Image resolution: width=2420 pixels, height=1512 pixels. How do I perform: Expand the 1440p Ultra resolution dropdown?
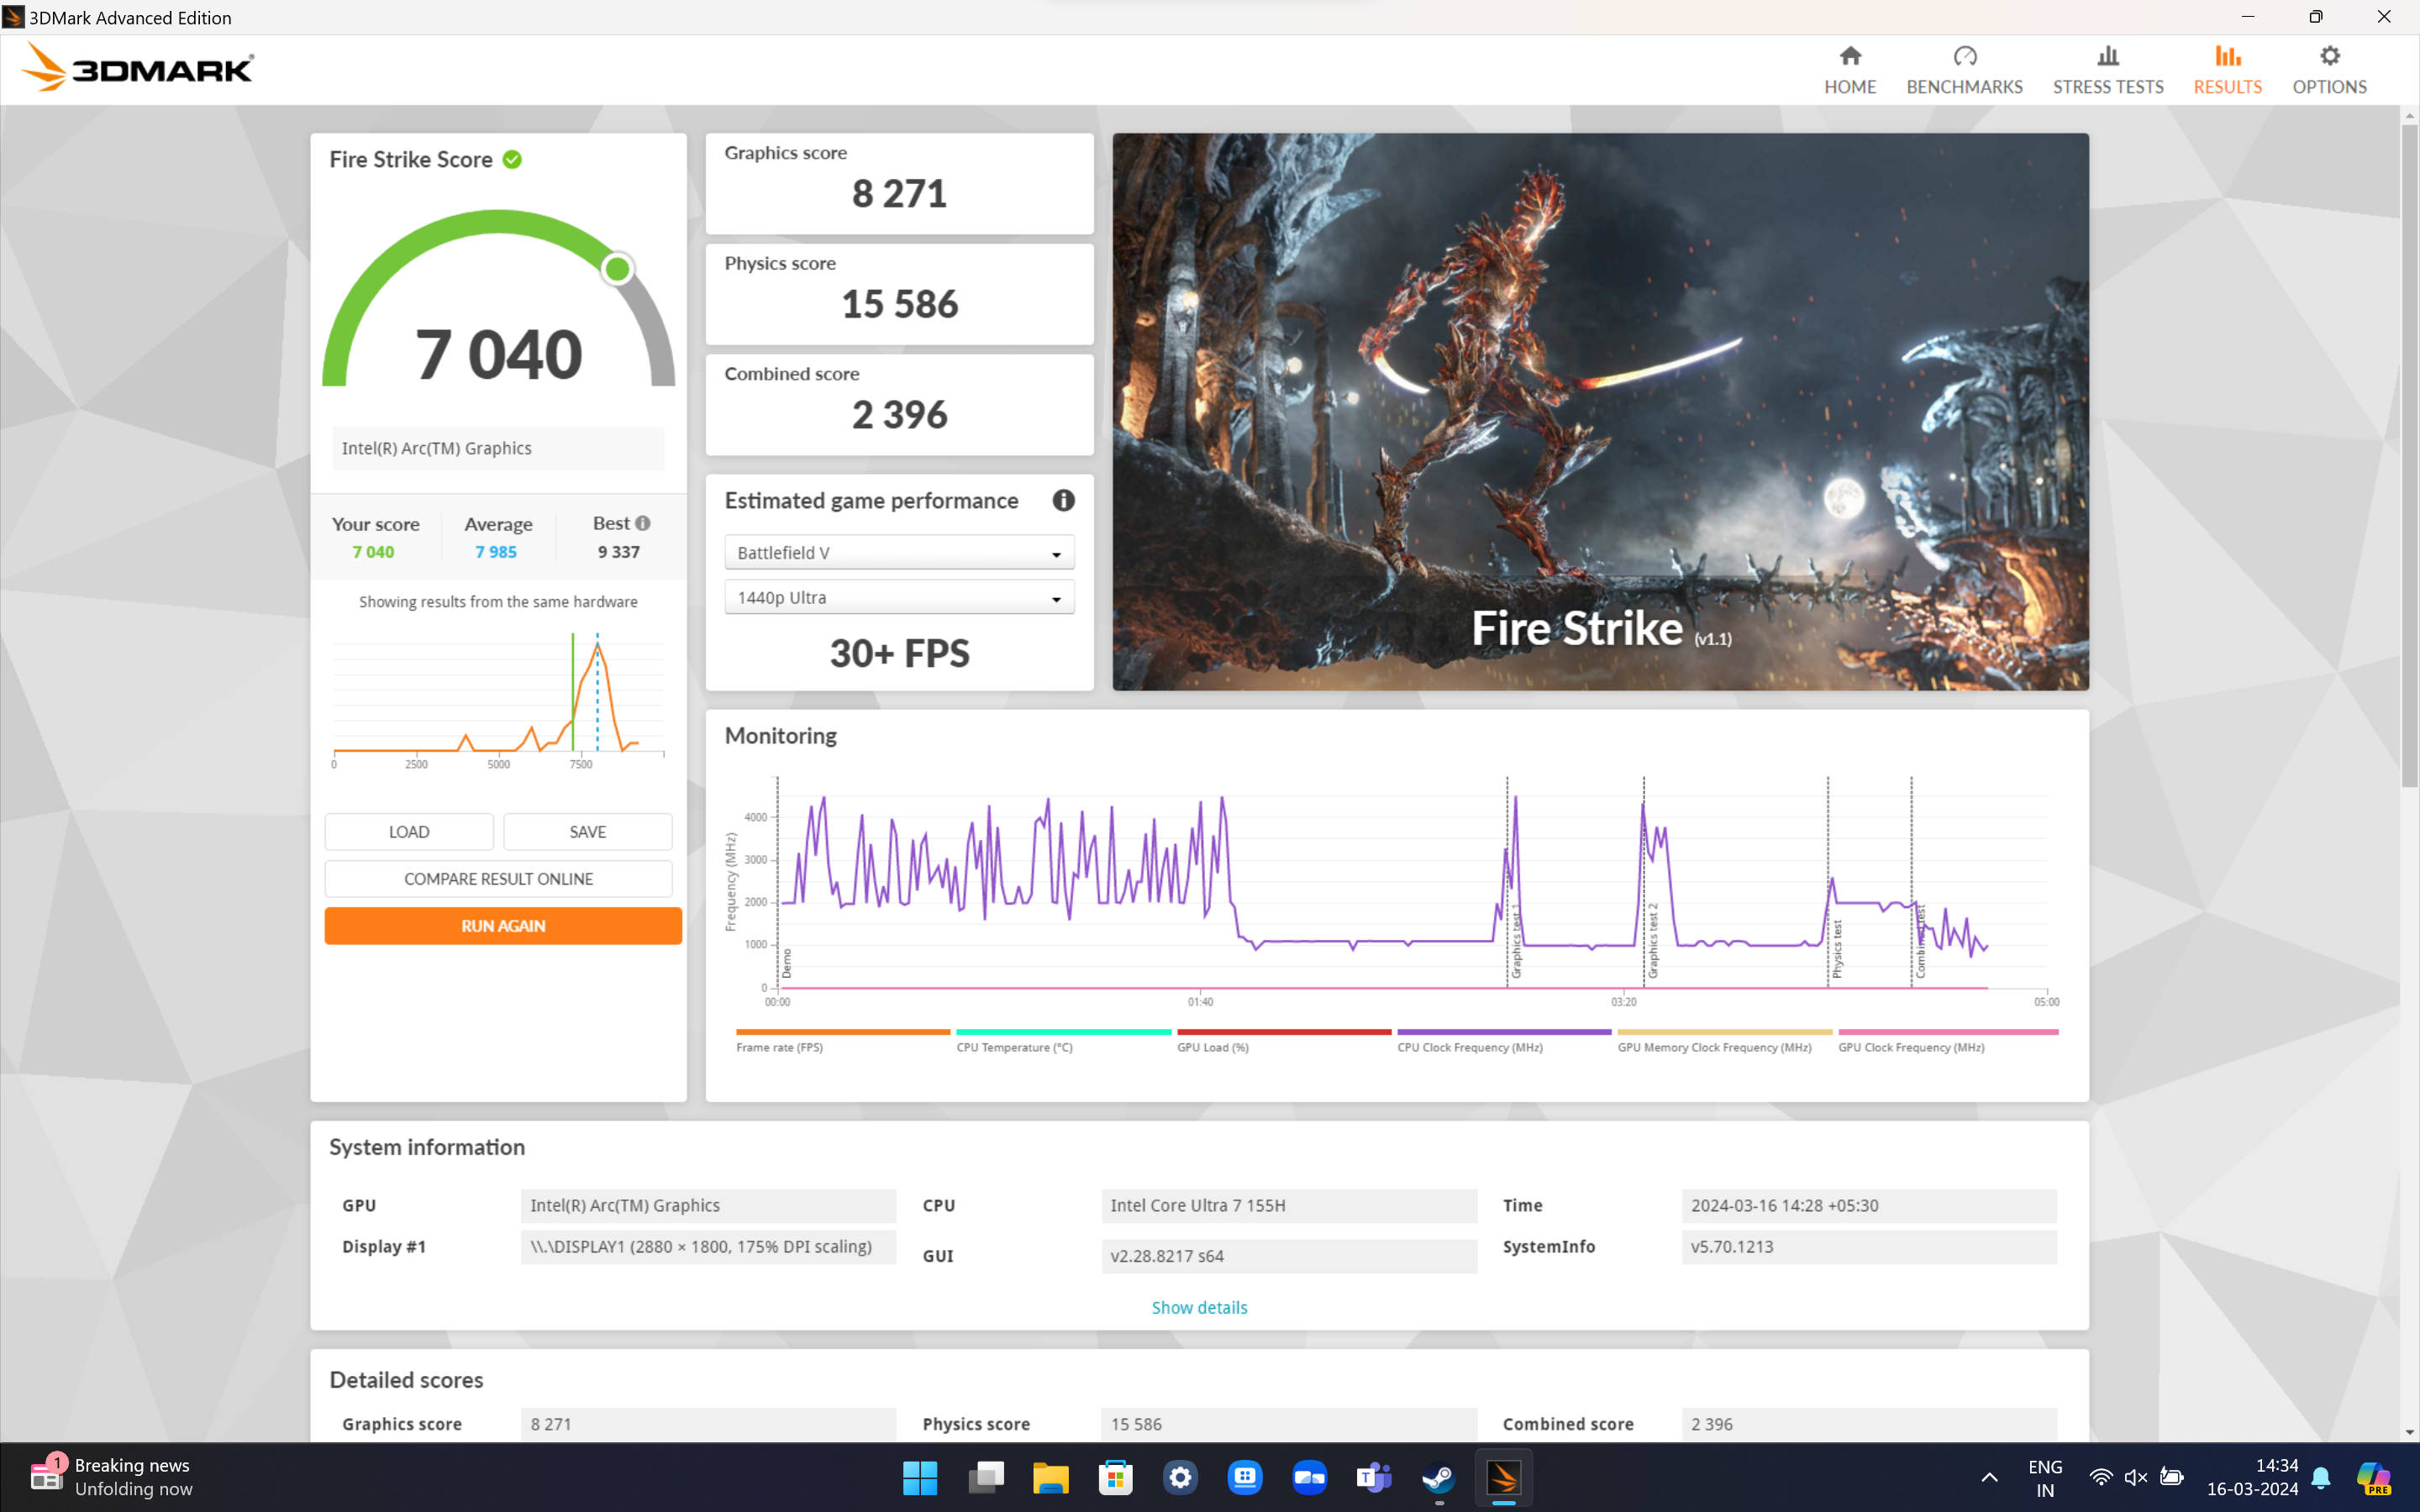899,597
